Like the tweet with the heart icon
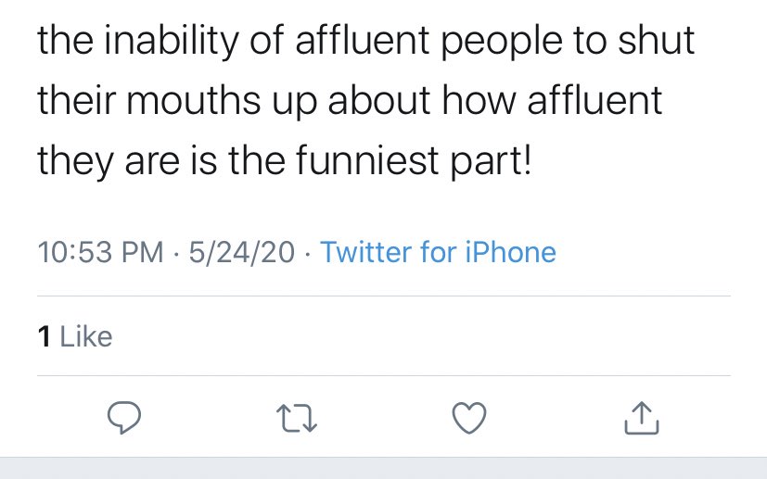 [x=469, y=418]
